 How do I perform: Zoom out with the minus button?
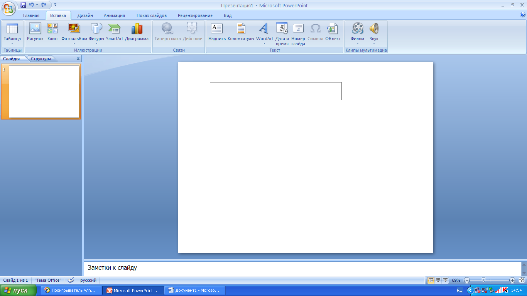coord(467,280)
